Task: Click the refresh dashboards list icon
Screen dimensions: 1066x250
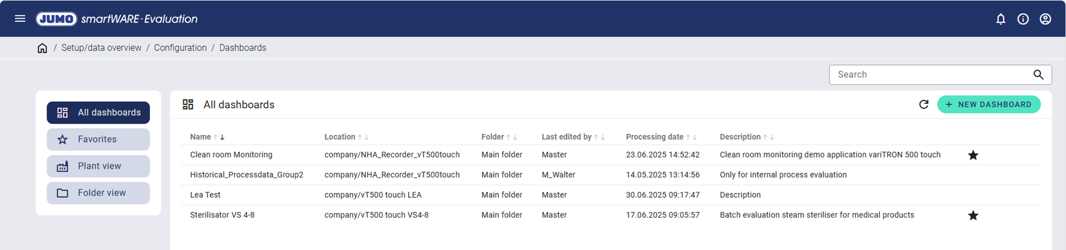Action: tap(924, 104)
